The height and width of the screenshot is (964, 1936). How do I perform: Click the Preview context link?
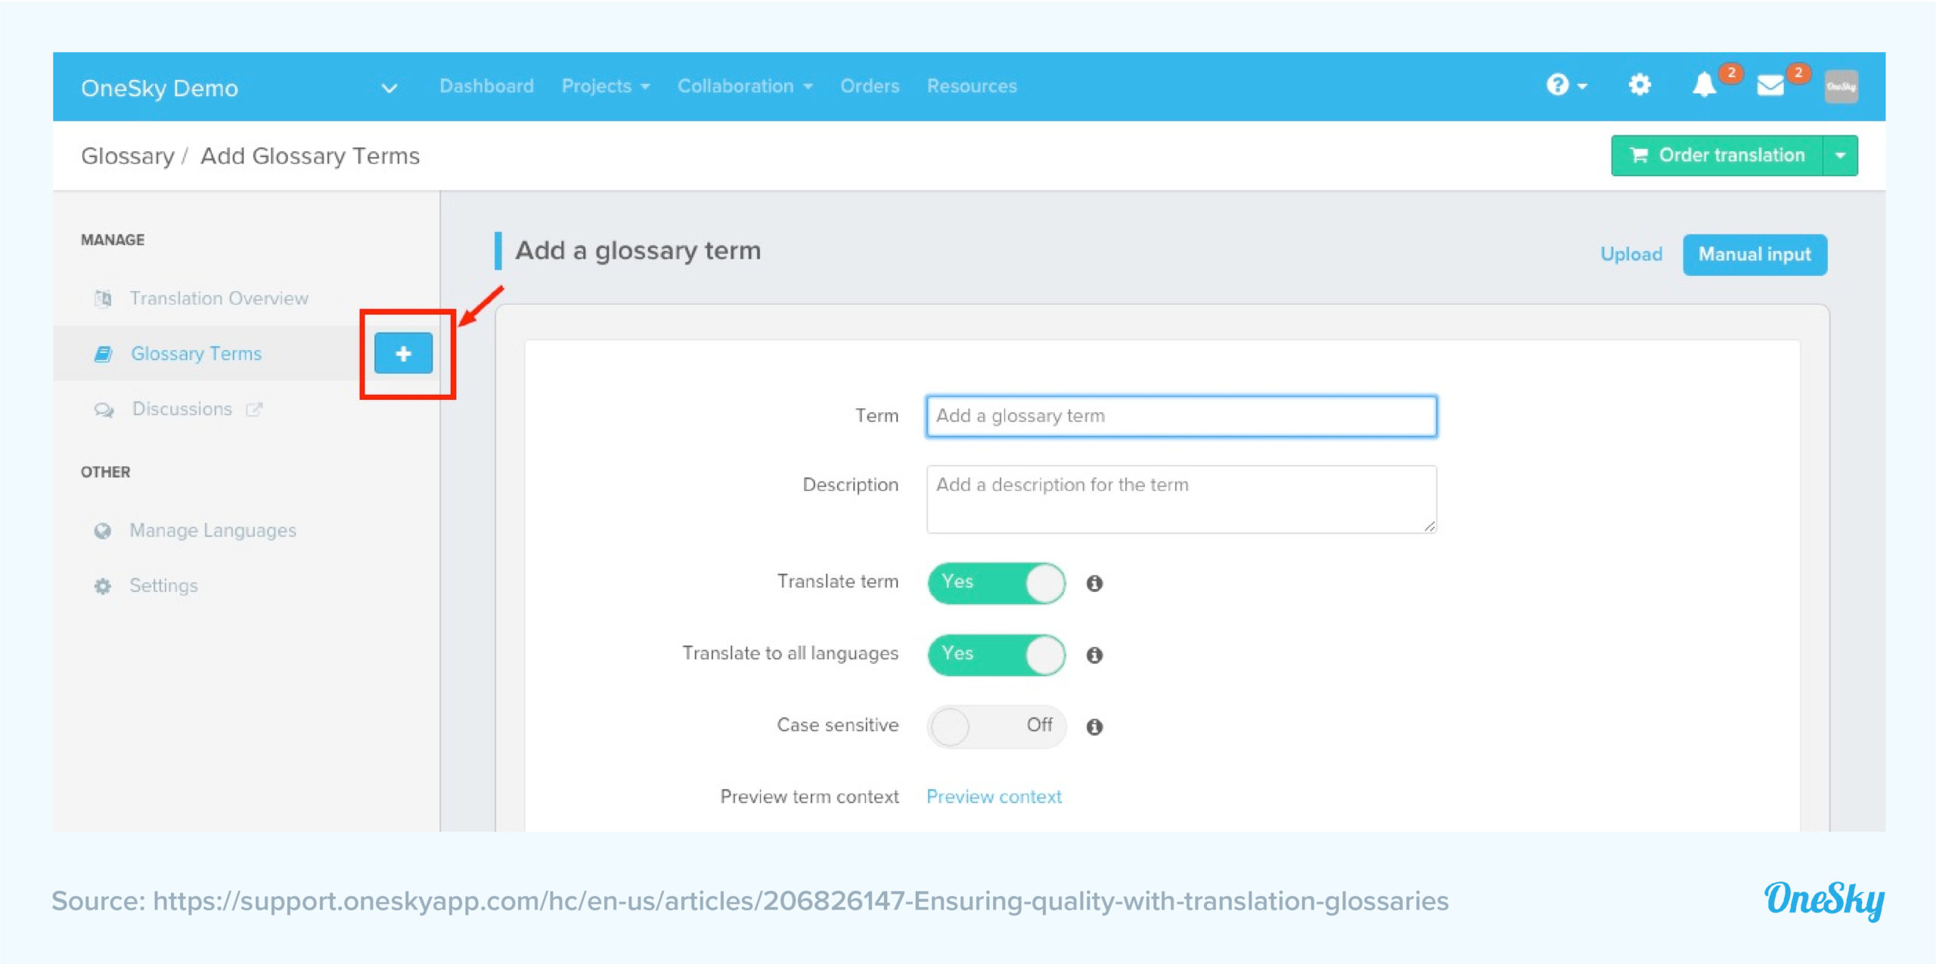pos(994,797)
